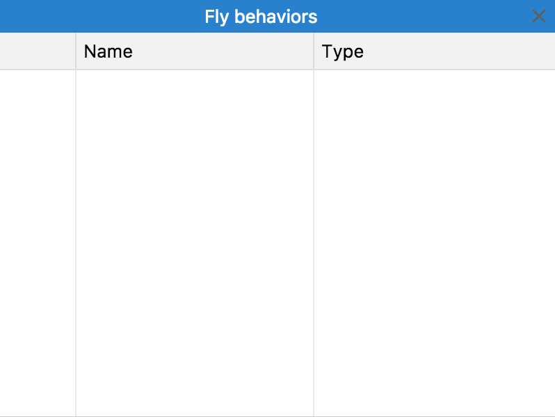Click the Type column label text
Screen dimensions: 555x417
(343, 51)
